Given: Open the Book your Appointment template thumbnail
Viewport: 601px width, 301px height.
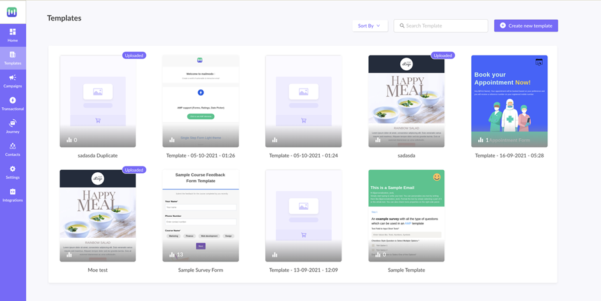Looking at the screenshot, I should click(510, 101).
